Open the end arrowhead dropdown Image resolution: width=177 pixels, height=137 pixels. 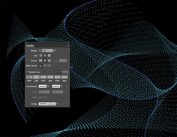[62, 86]
